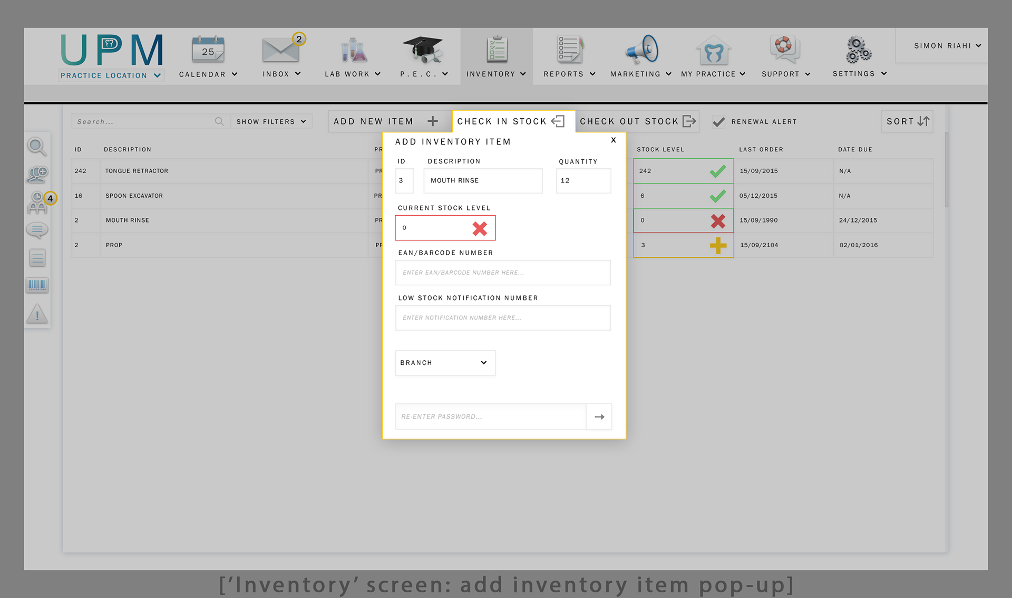Open the Settings gears icon
1012x598 pixels.
click(x=858, y=50)
